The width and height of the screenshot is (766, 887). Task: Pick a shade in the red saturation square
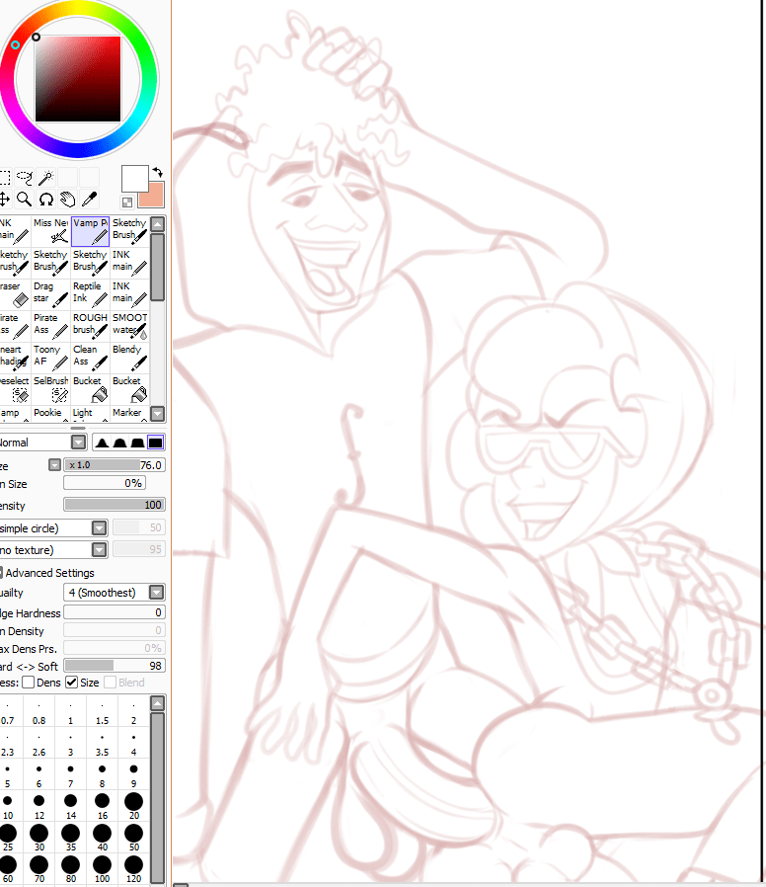click(x=78, y=79)
